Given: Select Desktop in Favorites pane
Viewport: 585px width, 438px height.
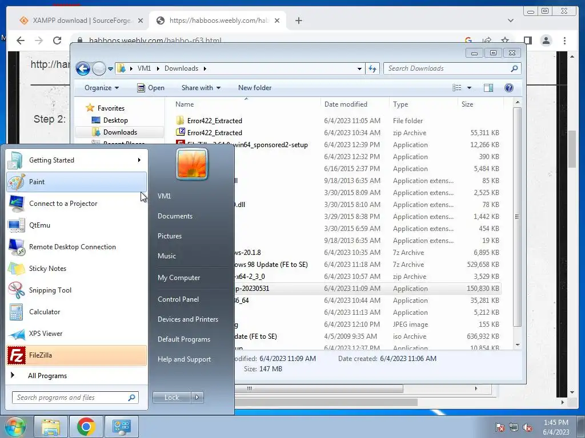Looking at the screenshot, I should 115,120.
